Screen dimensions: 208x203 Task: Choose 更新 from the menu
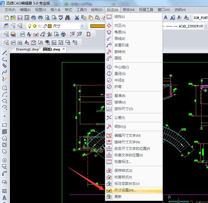point(134,197)
